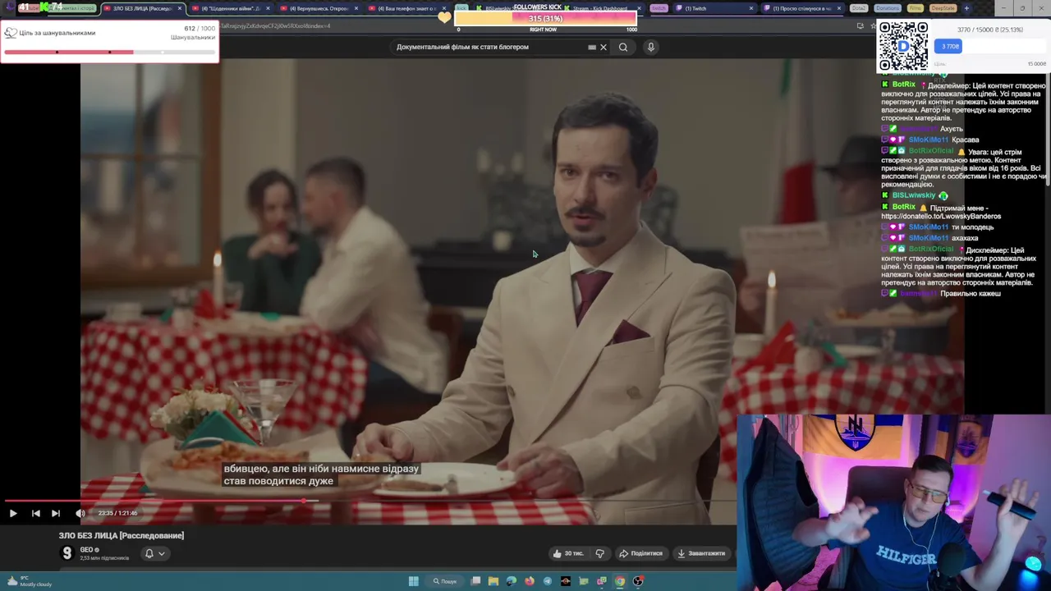Open Task View on the taskbar
Screen dimensions: 1051x591
[475, 581]
